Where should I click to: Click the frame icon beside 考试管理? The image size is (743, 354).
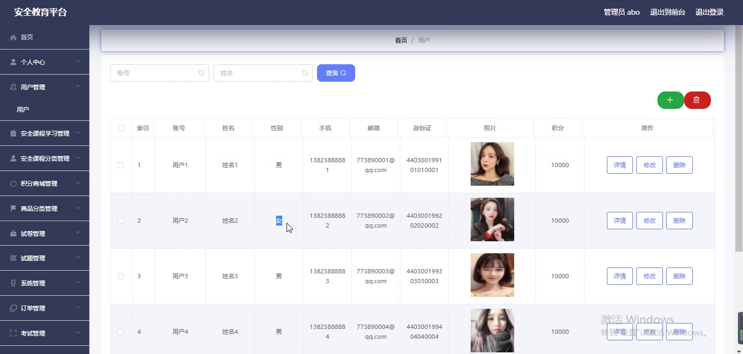tap(14, 333)
